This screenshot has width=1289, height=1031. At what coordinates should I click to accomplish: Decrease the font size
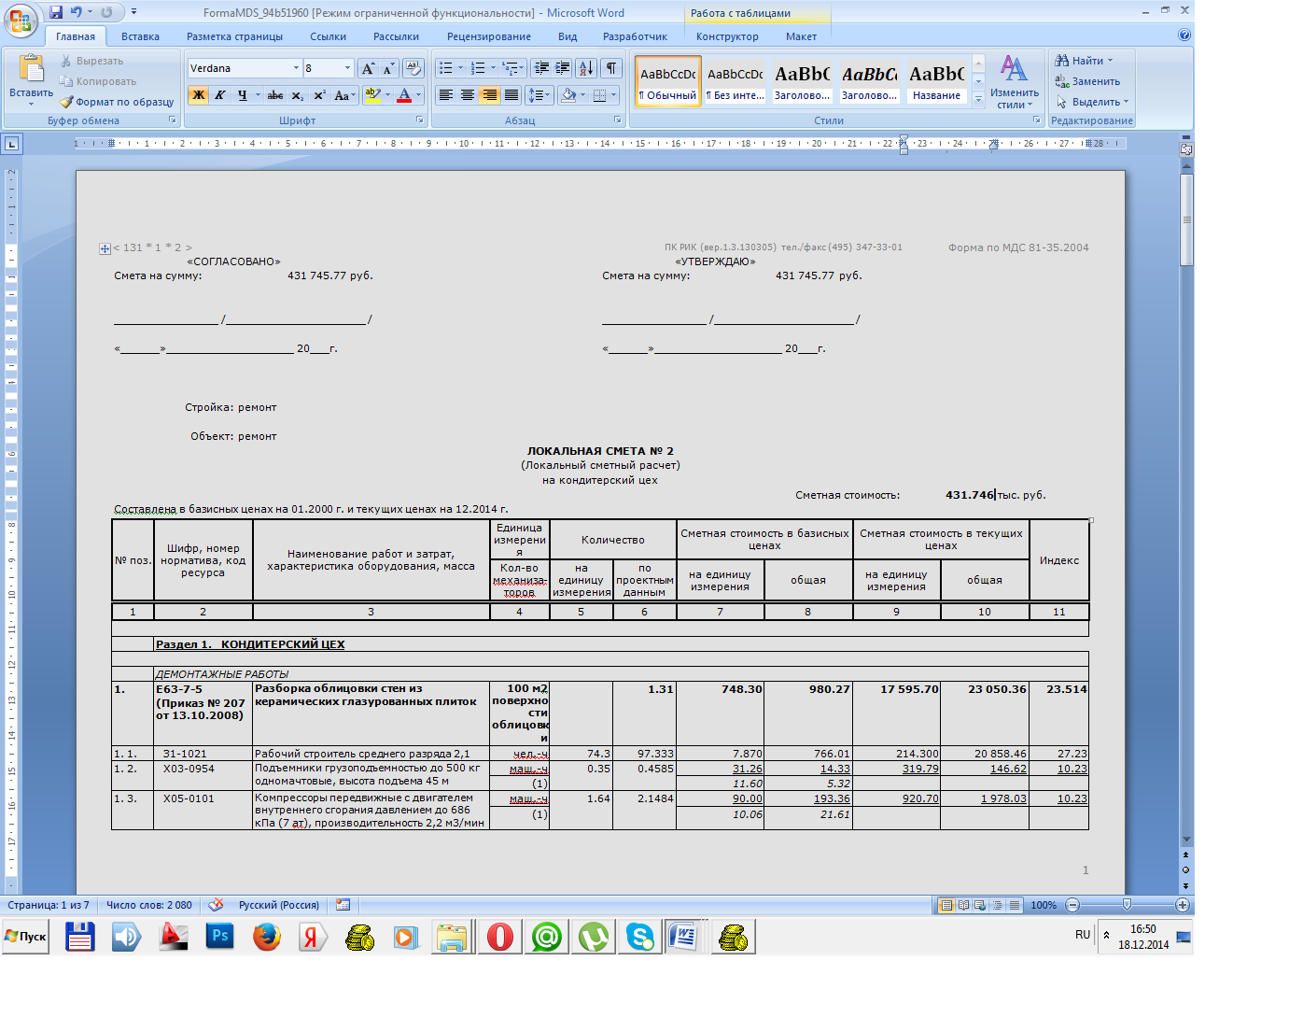tap(388, 68)
